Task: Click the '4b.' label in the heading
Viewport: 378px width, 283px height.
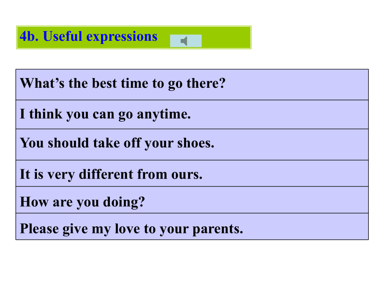Action: pyautogui.click(x=29, y=36)
